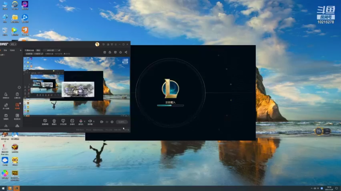
Task: Toggle the eye visibility icon beside the gear
Action: tap(107, 122)
